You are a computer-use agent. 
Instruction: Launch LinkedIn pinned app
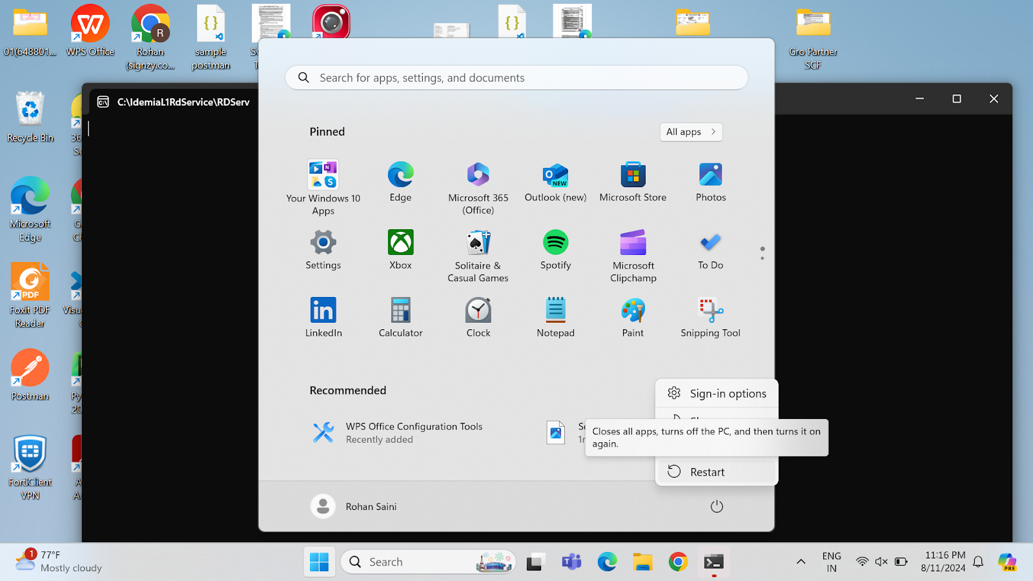coord(323,318)
